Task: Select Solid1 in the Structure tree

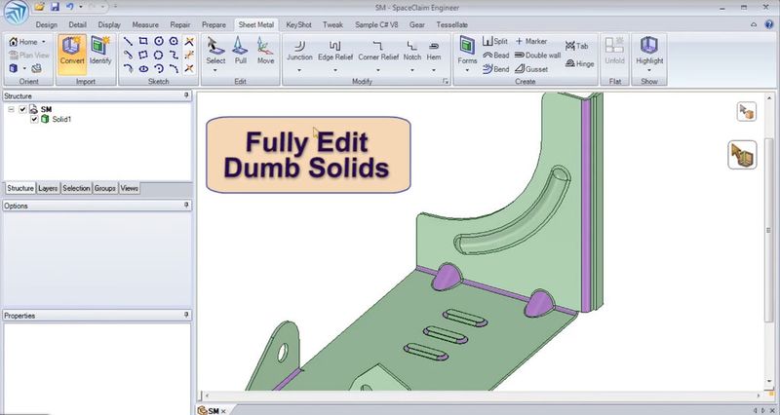Action: click(61, 119)
